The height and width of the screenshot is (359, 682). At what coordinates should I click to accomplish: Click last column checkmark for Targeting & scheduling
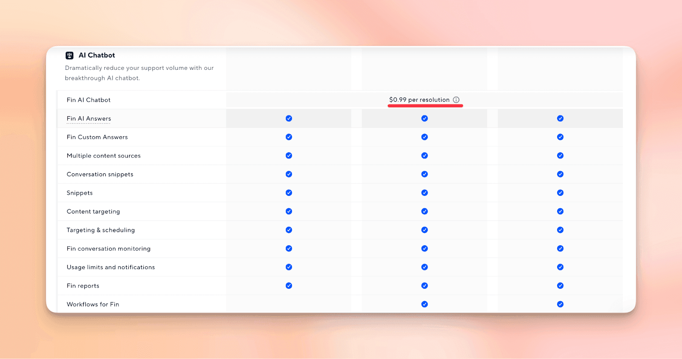pos(560,230)
